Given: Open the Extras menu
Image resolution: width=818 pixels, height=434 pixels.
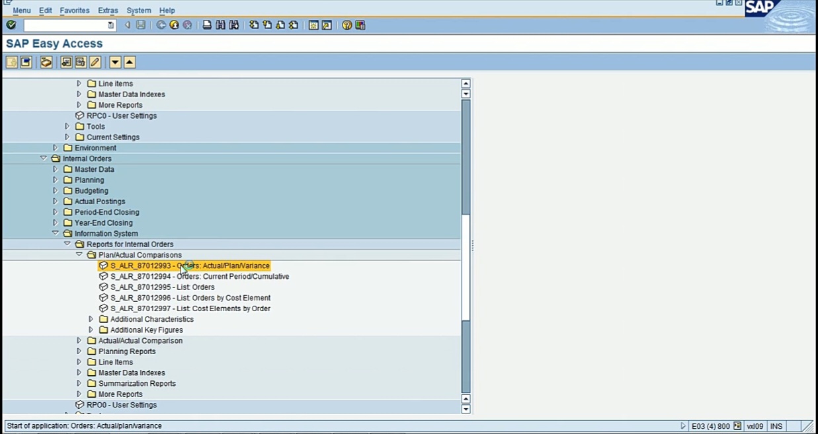Looking at the screenshot, I should point(108,11).
